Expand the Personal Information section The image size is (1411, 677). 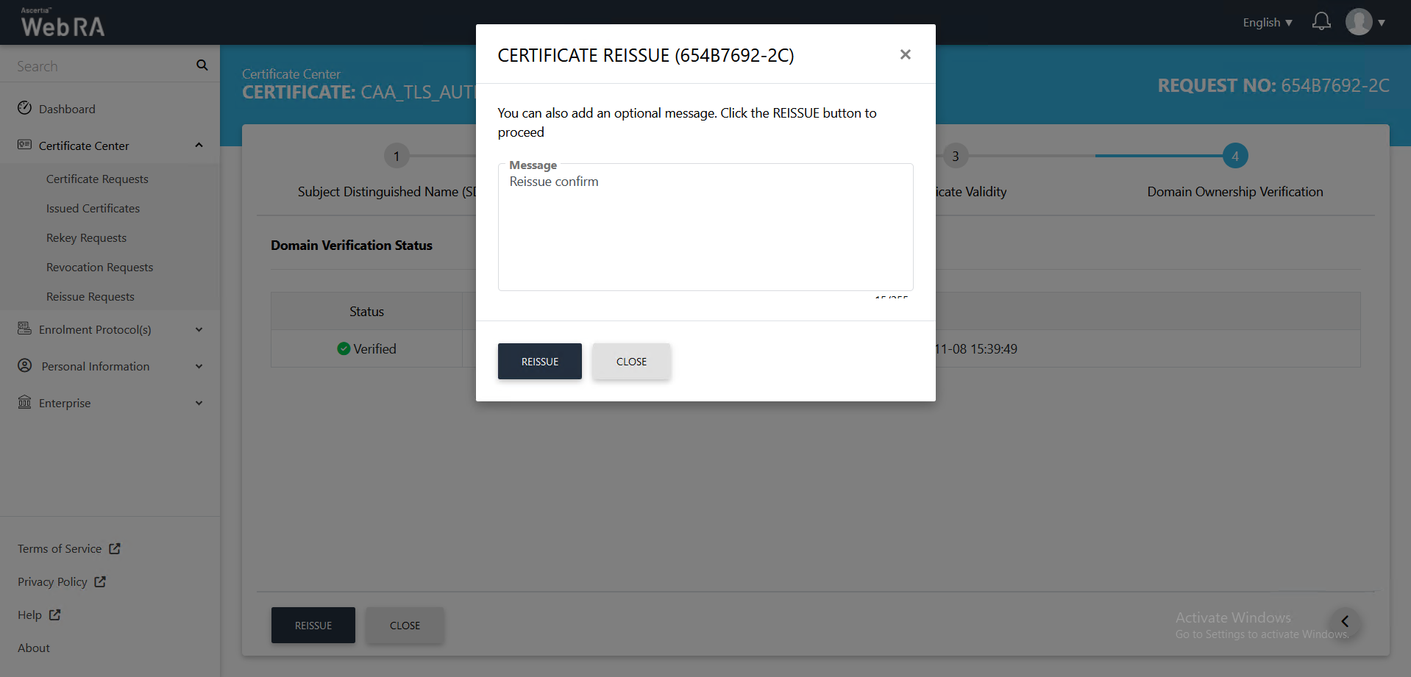click(199, 366)
